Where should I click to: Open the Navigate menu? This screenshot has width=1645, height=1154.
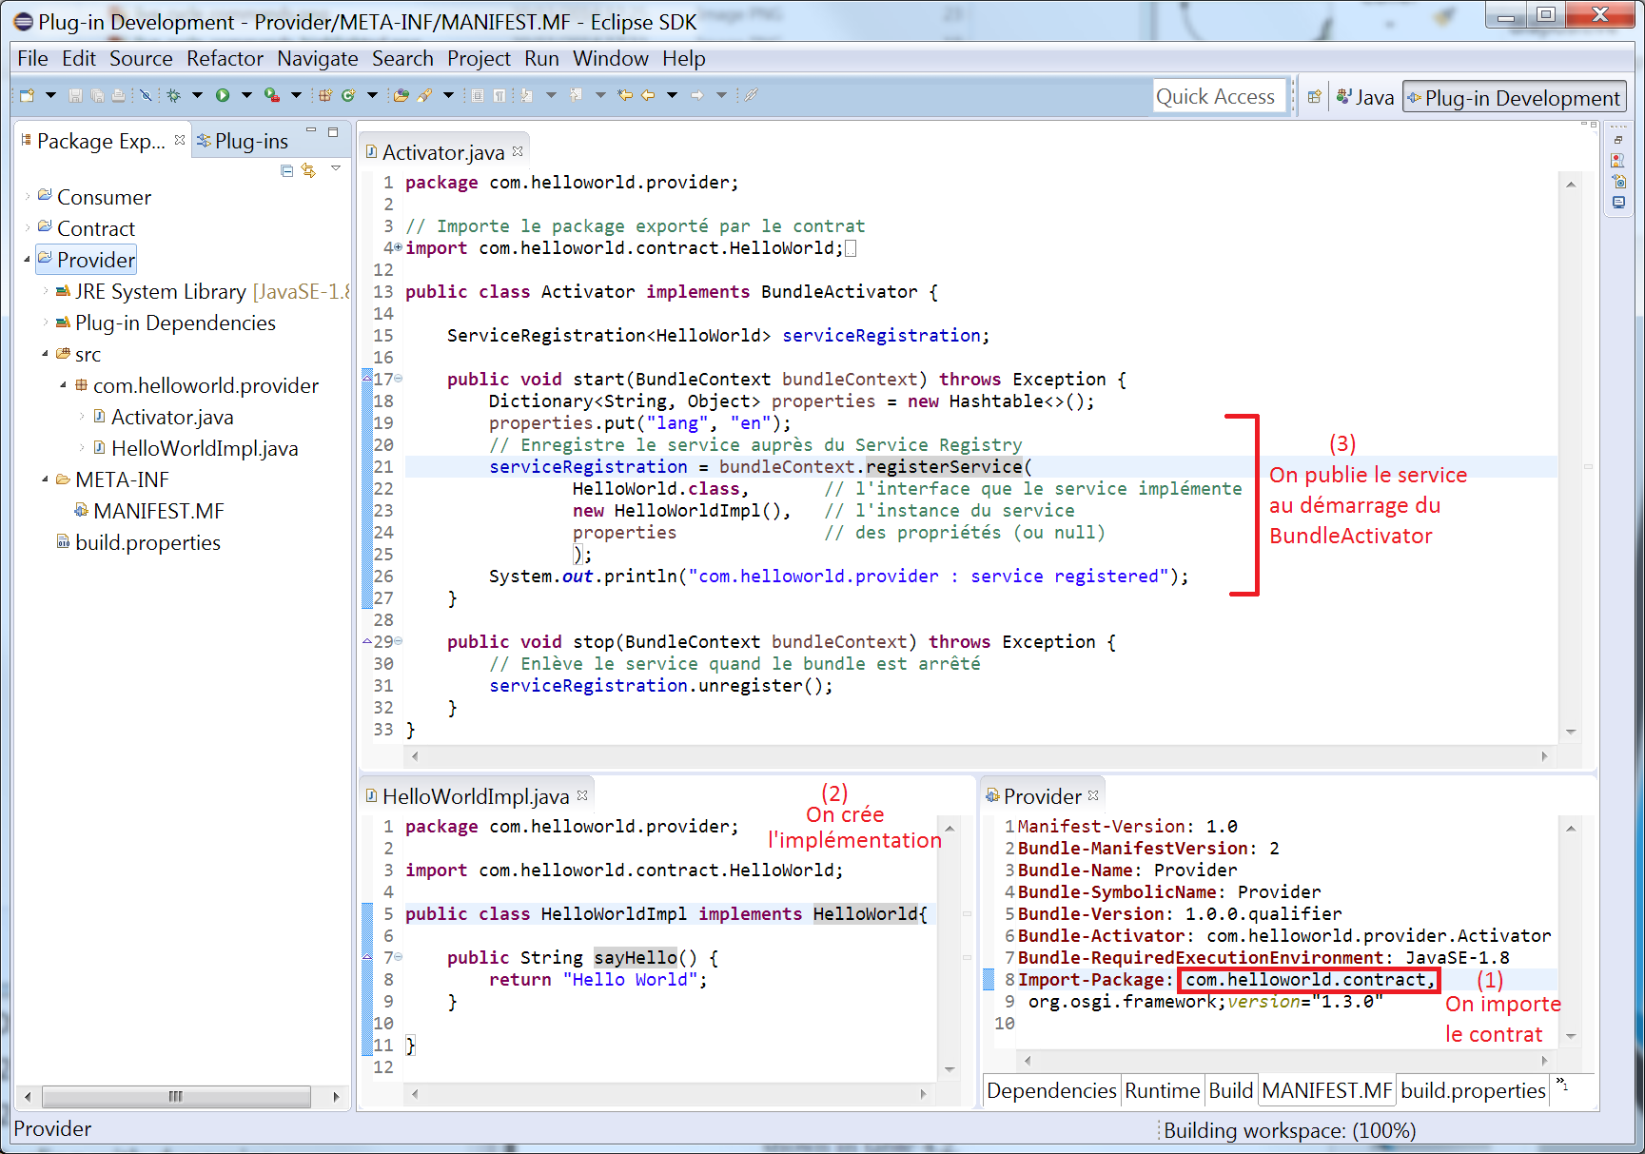click(318, 59)
